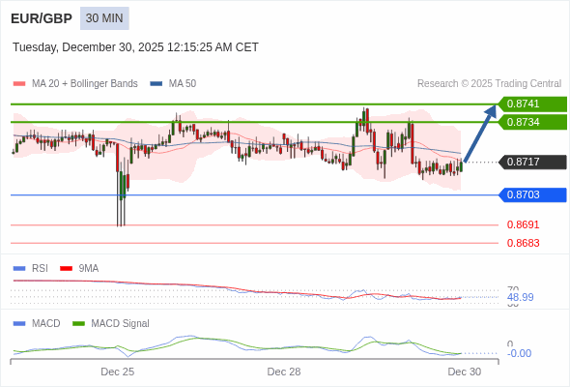Click the RSI blue legend swatch
570x387 pixels.
coord(19,269)
